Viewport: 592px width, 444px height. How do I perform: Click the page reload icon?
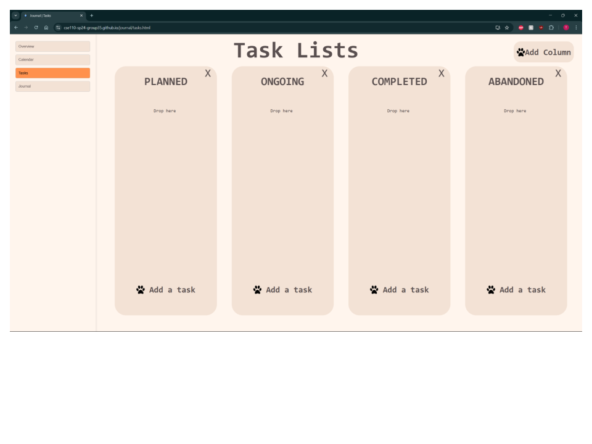coord(36,28)
